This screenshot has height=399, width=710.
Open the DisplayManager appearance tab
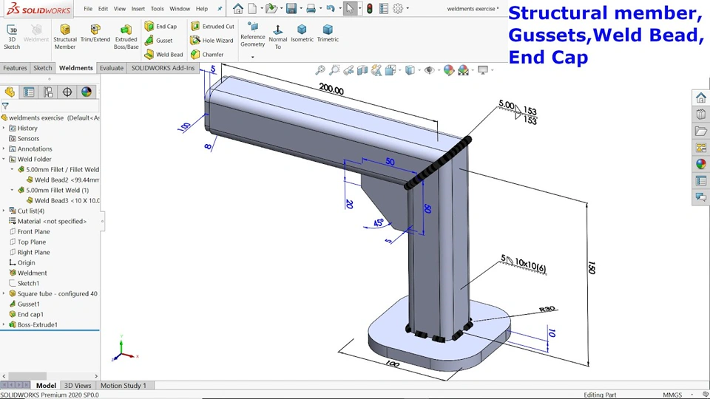click(x=87, y=92)
